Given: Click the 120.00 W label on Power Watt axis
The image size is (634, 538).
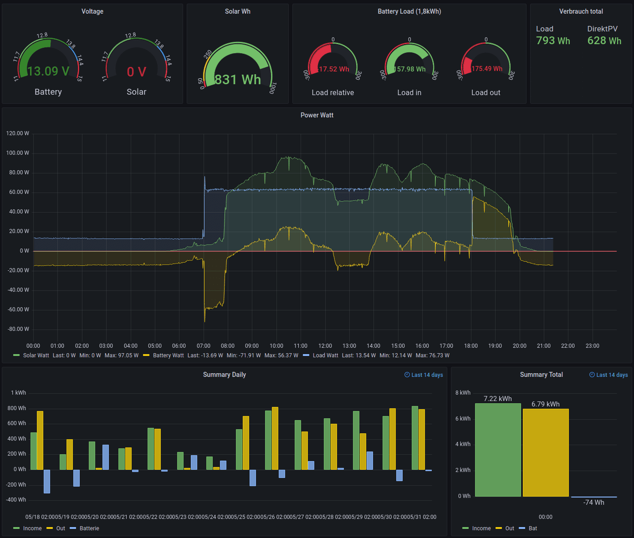Looking at the screenshot, I should point(18,133).
